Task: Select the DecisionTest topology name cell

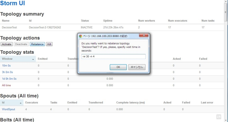Action: click(9, 27)
